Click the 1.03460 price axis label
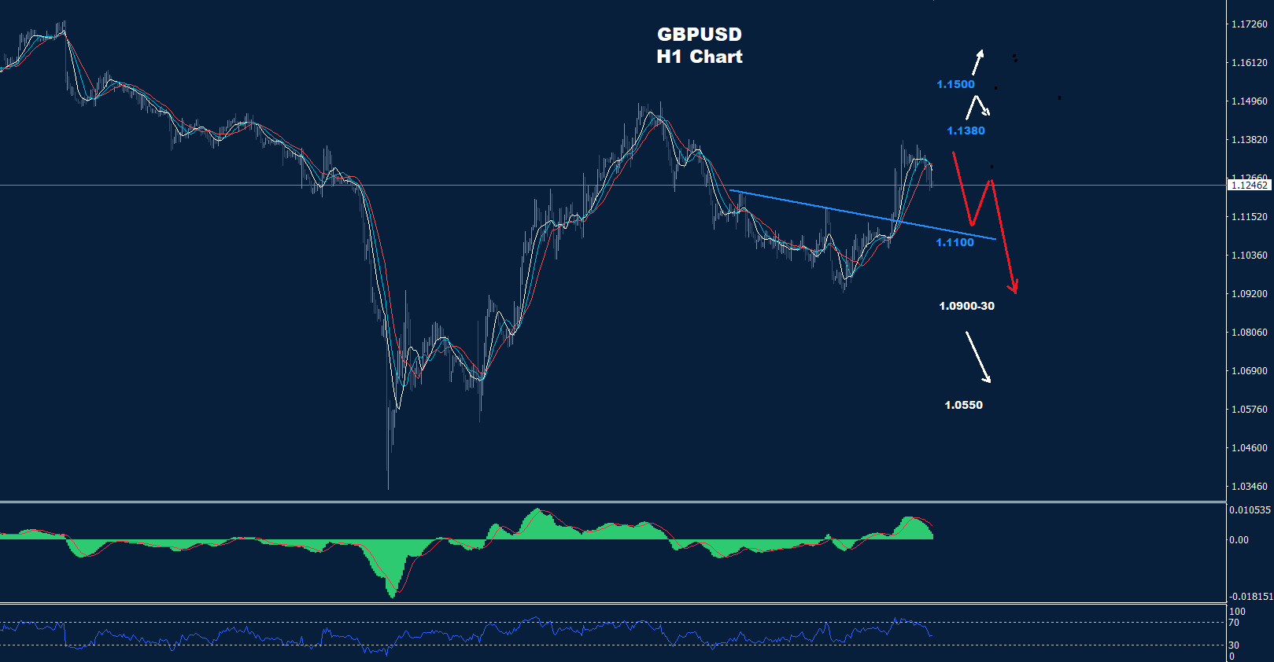This screenshot has height=662, width=1274. pos(1249,487)
